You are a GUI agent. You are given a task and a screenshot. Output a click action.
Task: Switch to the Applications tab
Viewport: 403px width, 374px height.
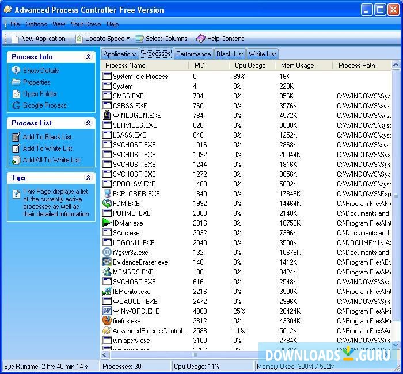[120, 54]
